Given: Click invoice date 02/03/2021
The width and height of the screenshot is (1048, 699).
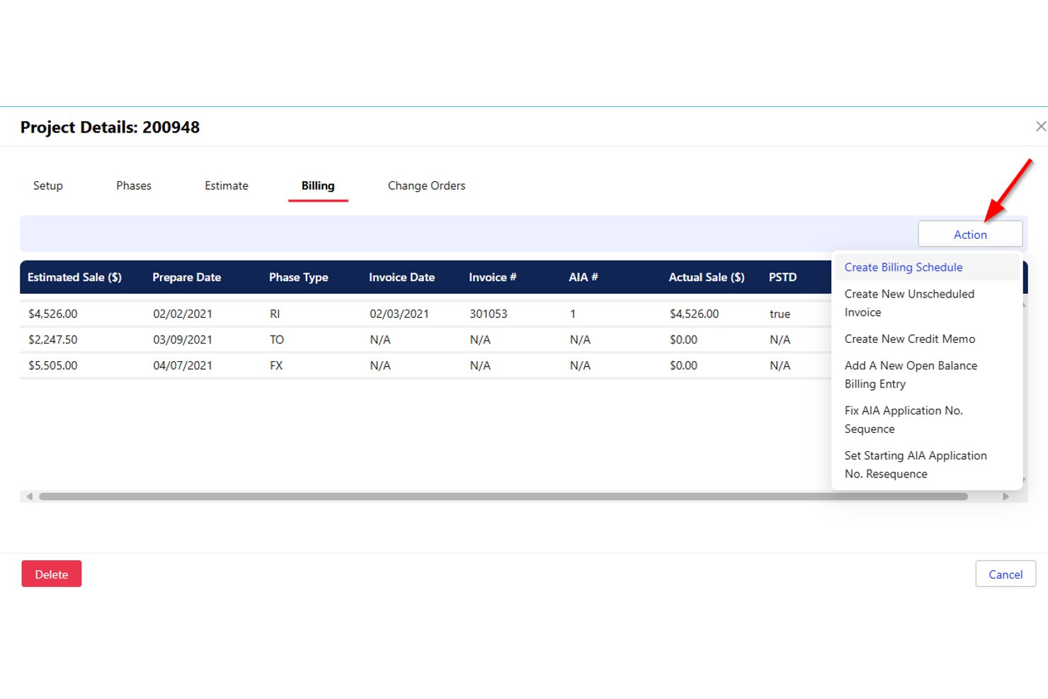Looking at the screenshot, I should tap(399, 314).
